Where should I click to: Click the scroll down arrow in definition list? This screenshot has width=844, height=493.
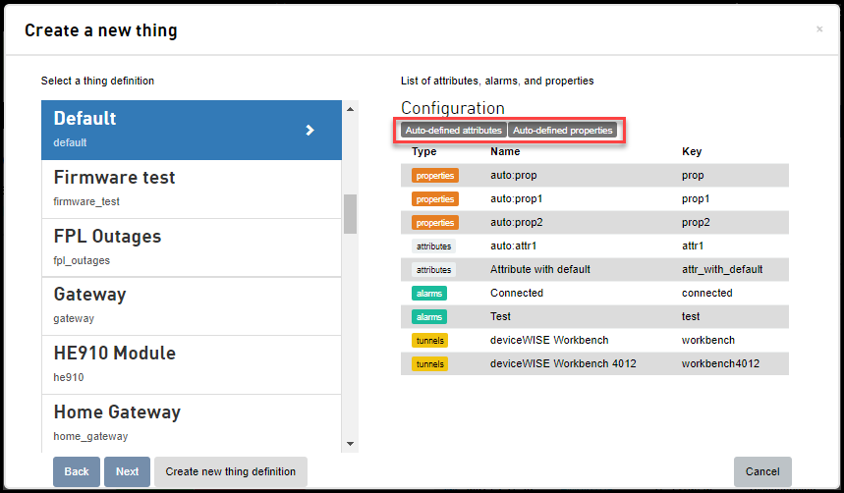pos(351,444)
